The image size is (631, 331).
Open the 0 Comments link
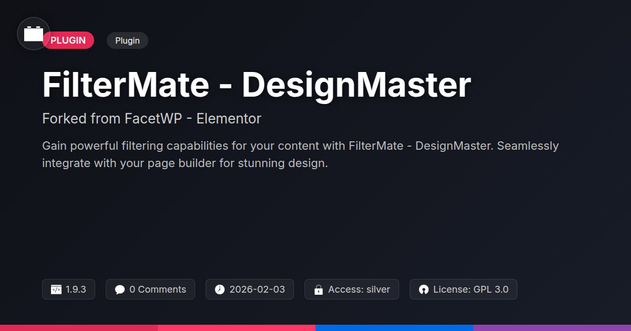coord(157,289)
